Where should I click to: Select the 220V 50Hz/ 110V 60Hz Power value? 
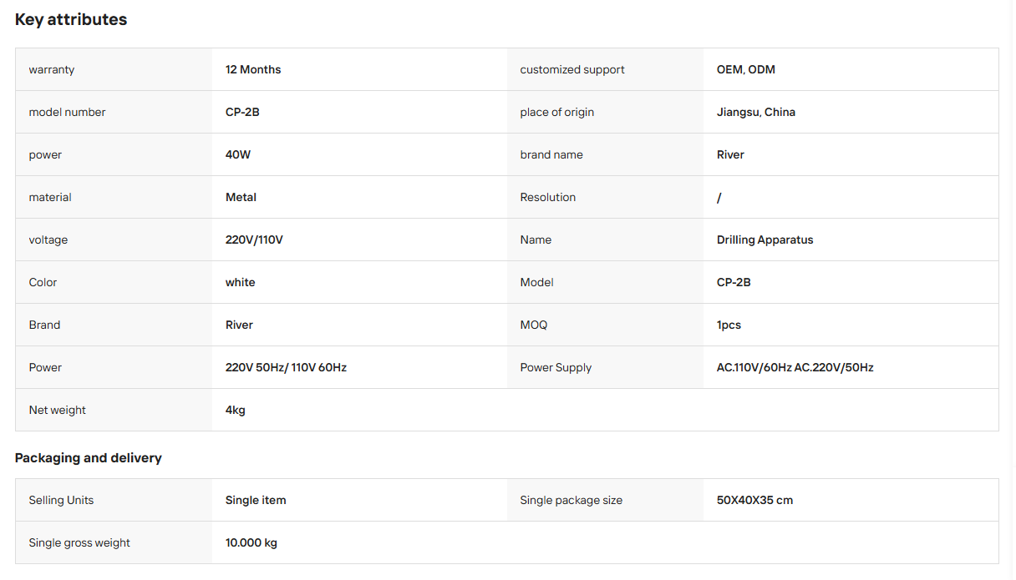tap(286, 367)
